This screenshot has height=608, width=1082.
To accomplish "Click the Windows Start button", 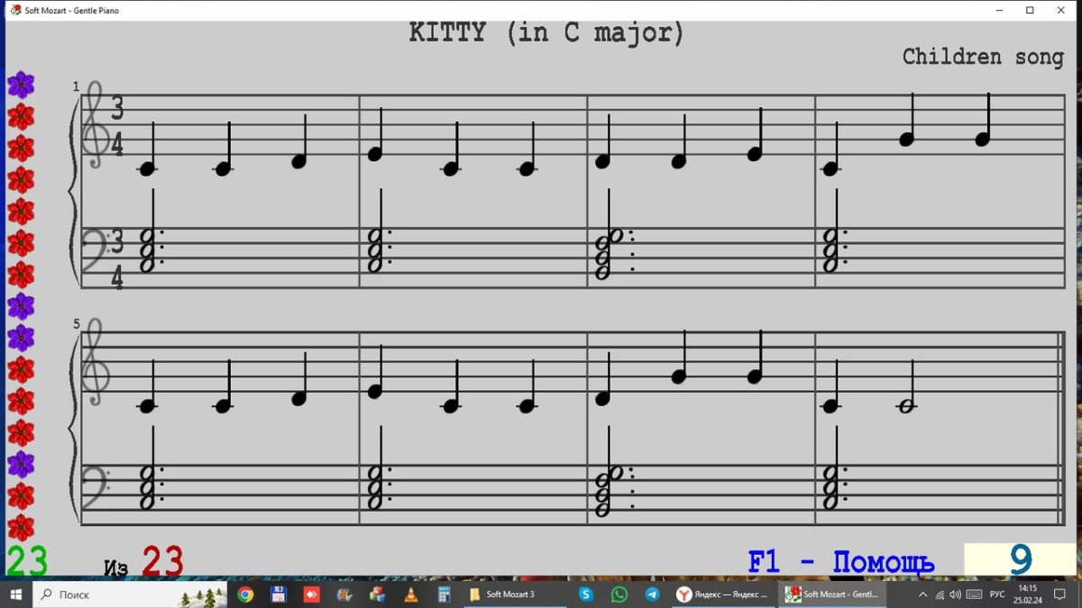I will 16,594.
